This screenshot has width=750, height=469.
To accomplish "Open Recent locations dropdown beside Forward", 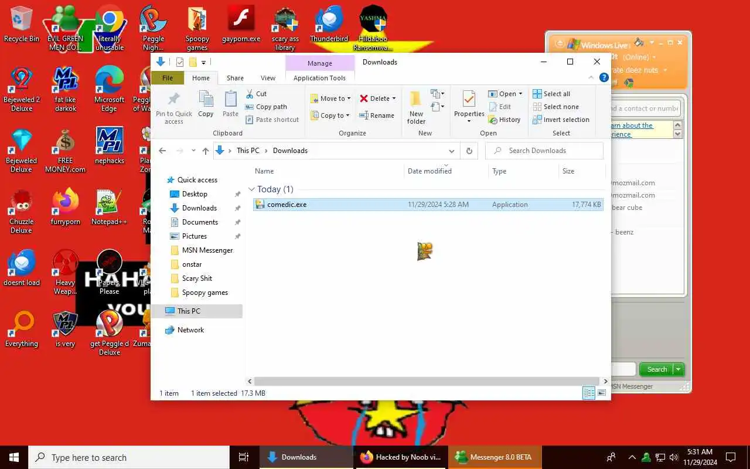I will pyautogui.click(x=193, y=151).
